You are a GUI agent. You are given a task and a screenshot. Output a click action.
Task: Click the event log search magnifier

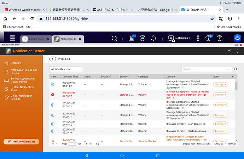(x=236, y=69)
